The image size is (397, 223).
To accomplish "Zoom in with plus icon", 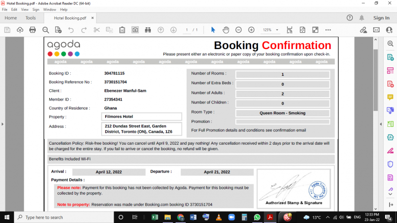I will click(251, 30).
